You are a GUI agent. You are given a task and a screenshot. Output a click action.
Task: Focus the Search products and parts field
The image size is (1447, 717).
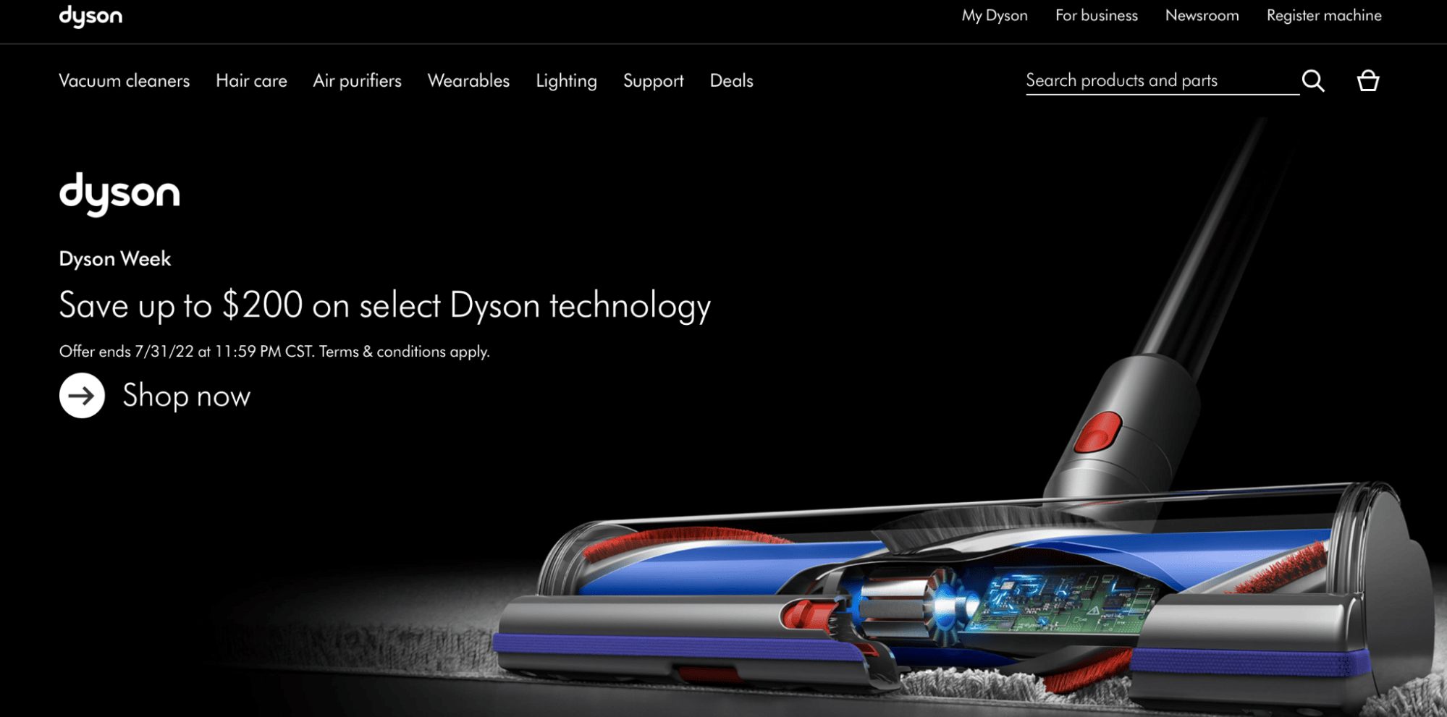[x=1162, y=80]
